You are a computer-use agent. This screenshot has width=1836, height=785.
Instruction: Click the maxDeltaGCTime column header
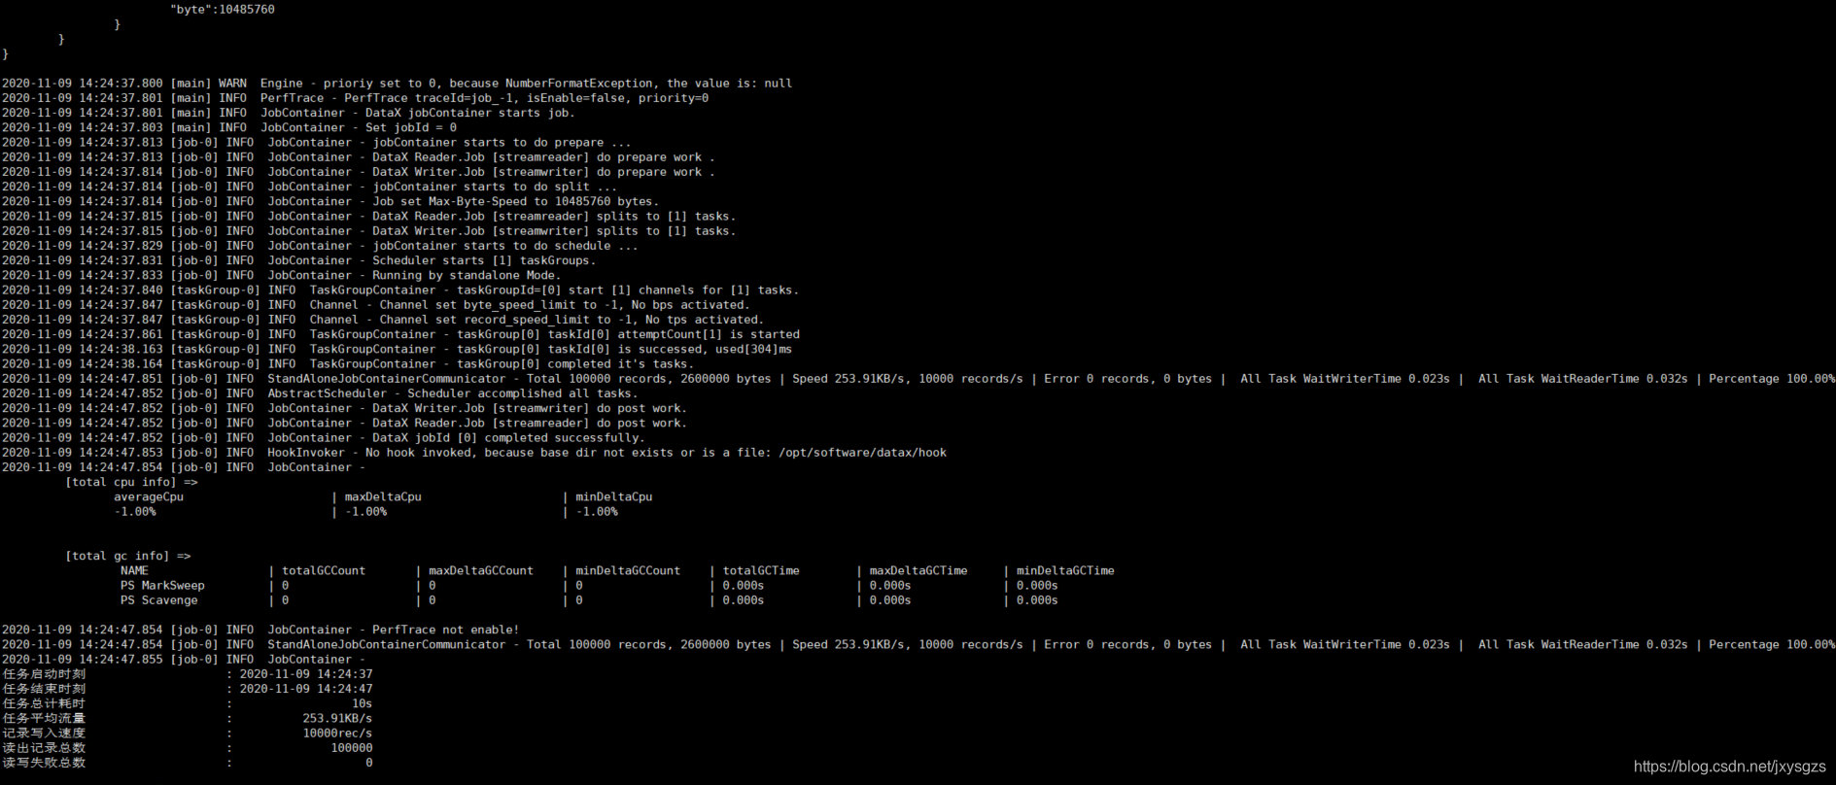pos(918,571)
